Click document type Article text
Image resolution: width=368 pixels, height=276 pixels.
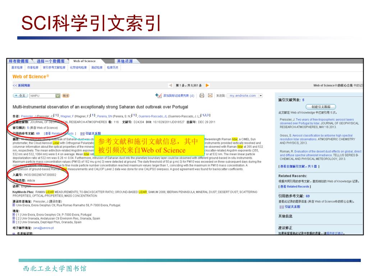pyautogui.click(x=31, y=181)
